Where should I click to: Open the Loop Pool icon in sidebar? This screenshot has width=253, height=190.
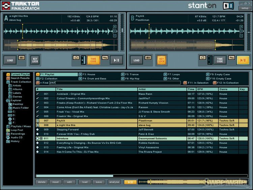click(x=8, y=130)
